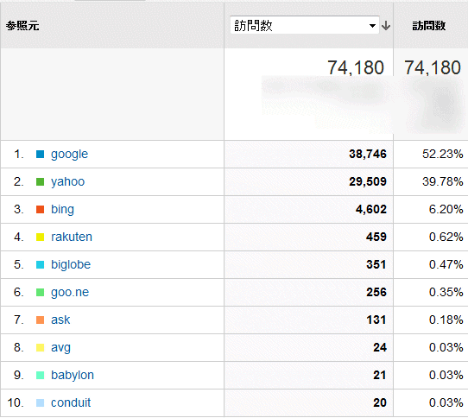Click the red-orange swatch next to bing
The width and height of the screenshot is (468, 418).
[x=40, y=209]
